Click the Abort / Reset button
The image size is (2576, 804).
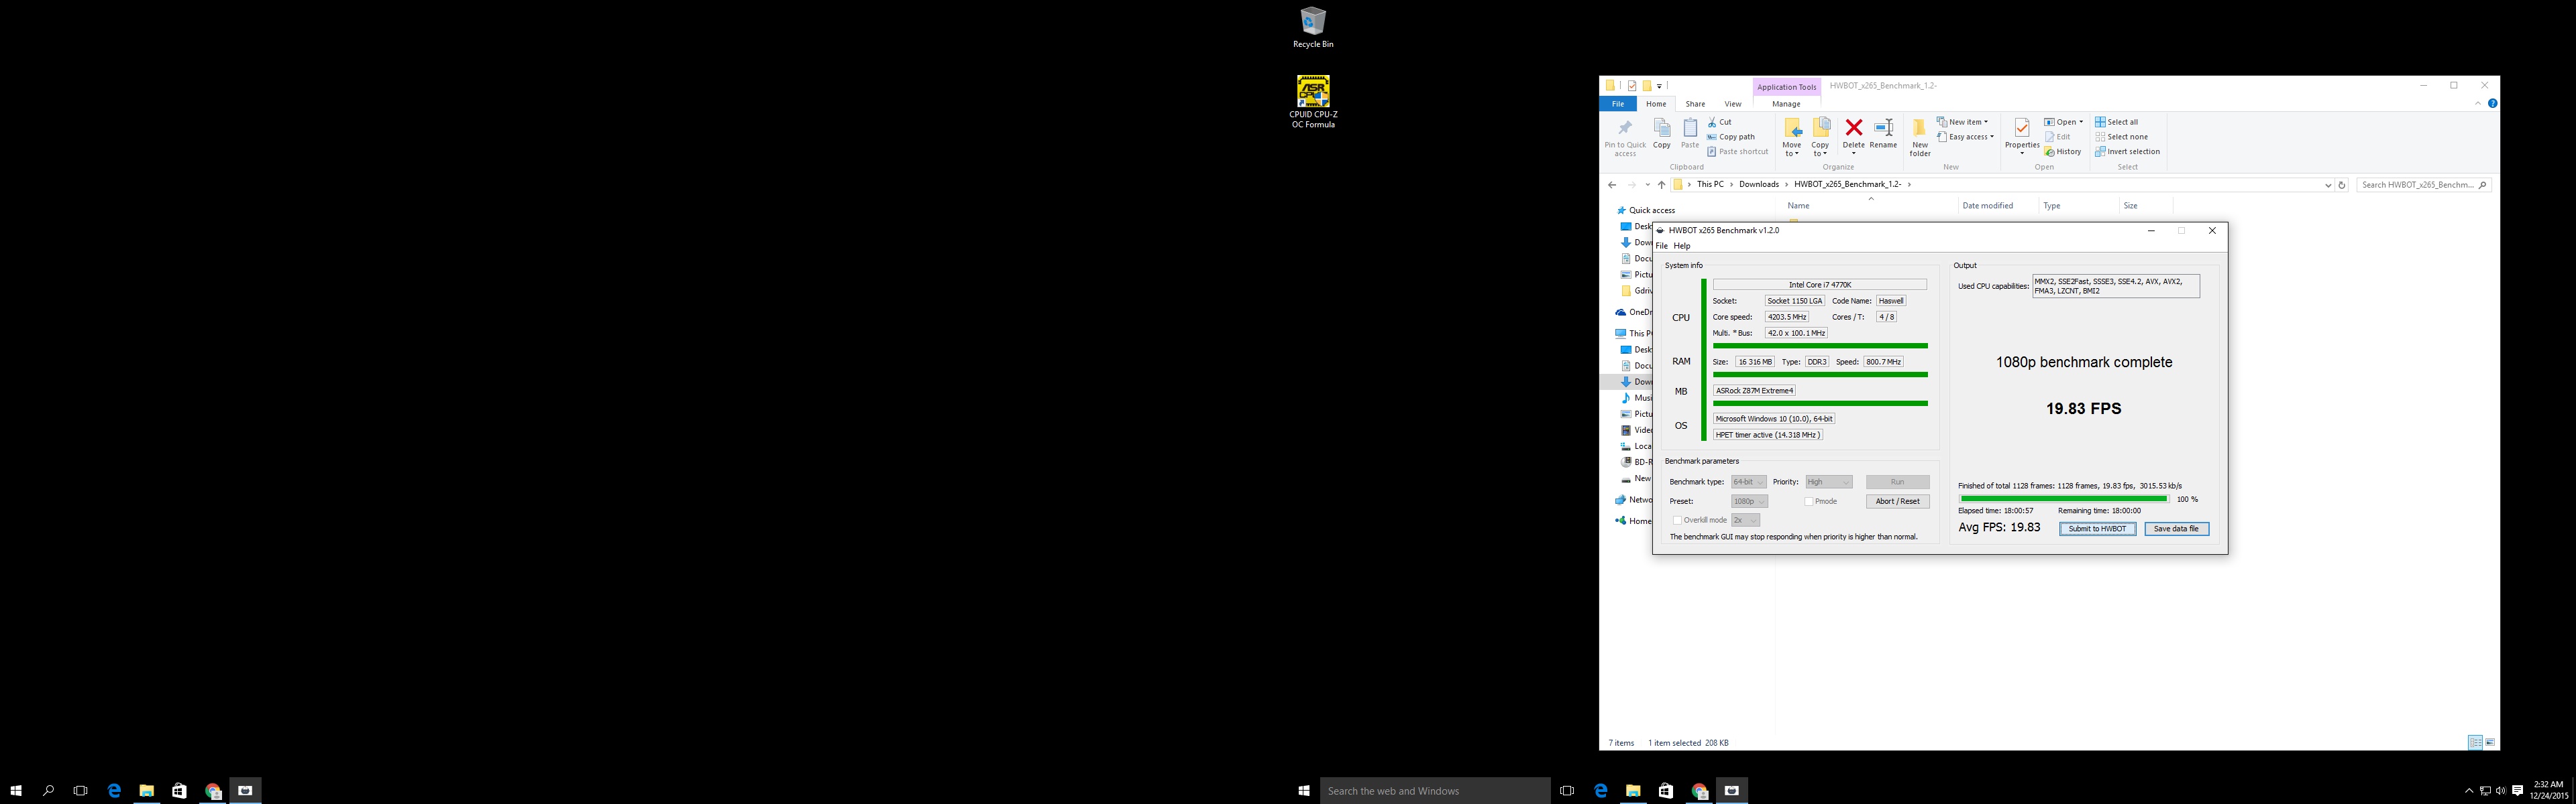[x=1897, y=501]
